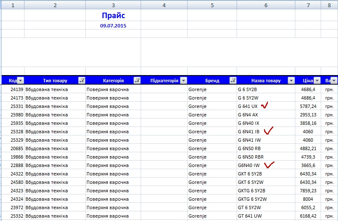The image size is (338, 221).
Task: Select product name GKT 6 SY2W
Action: 266,182
